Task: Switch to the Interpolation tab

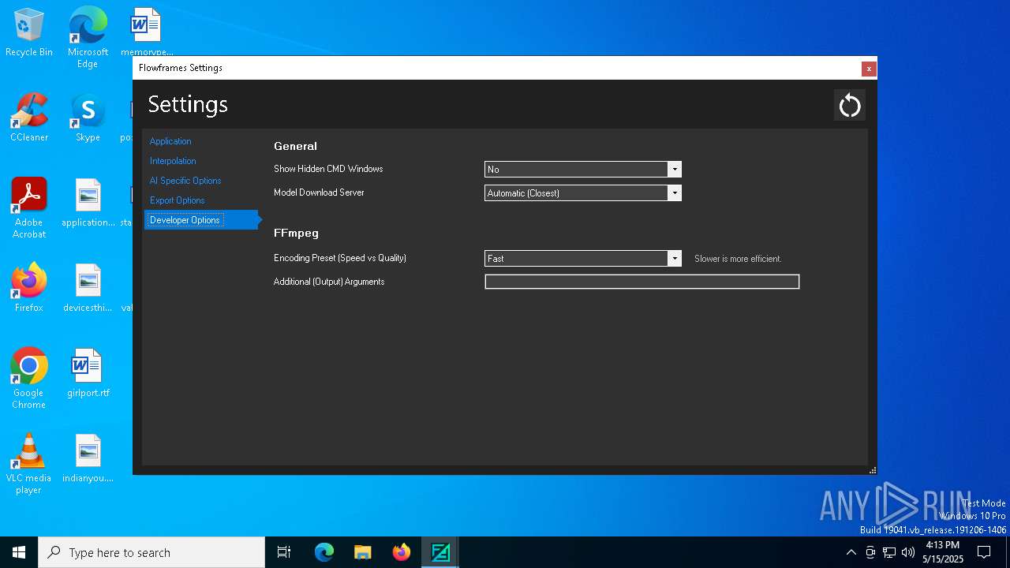Action: [173, 161]
